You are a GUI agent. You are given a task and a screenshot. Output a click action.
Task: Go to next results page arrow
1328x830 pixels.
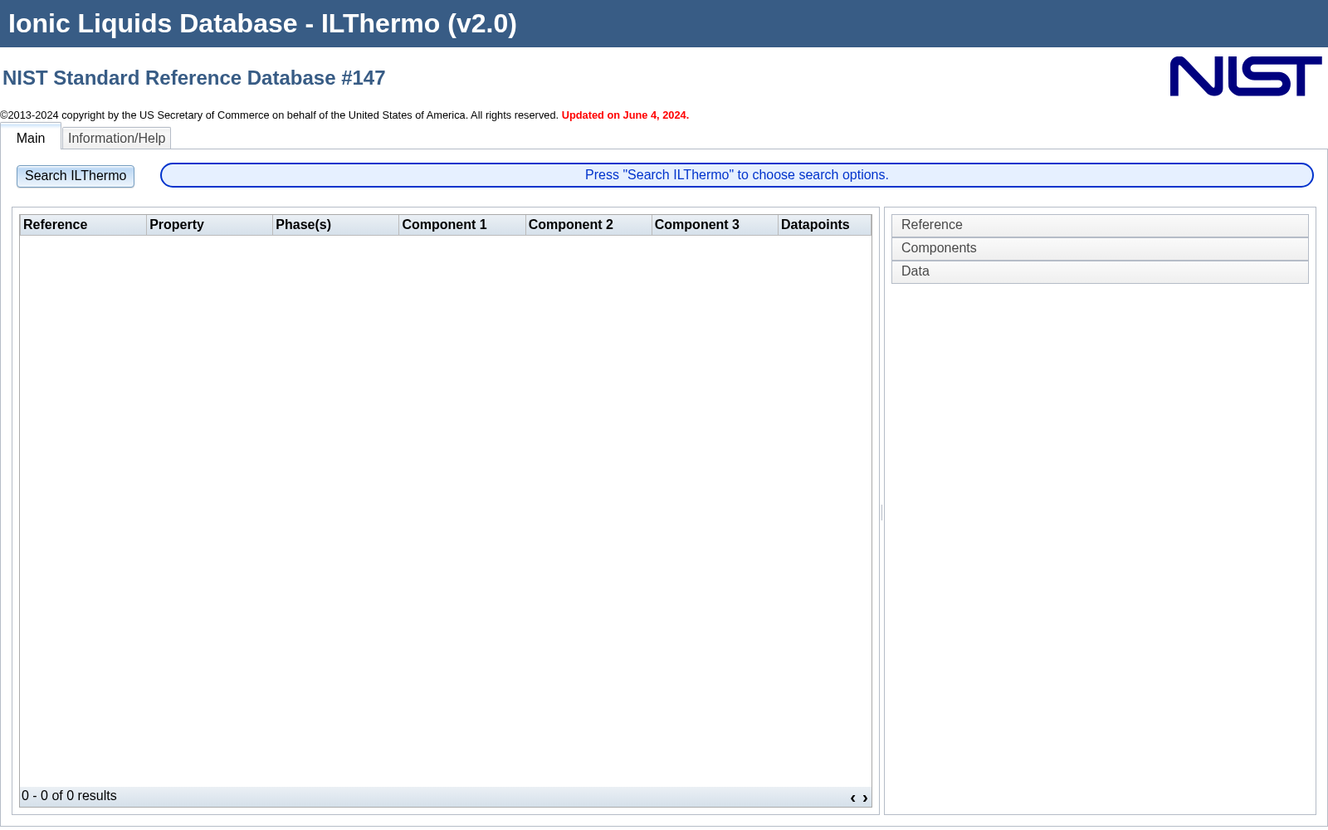pos(865,798)
